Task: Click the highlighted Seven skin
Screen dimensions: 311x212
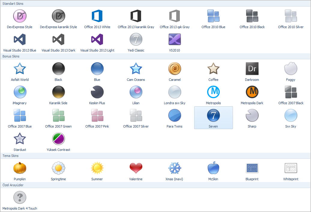Action: point(213,118)
